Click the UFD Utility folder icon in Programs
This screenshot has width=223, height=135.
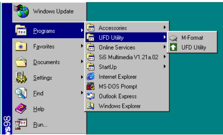click(x=90, y=37)
